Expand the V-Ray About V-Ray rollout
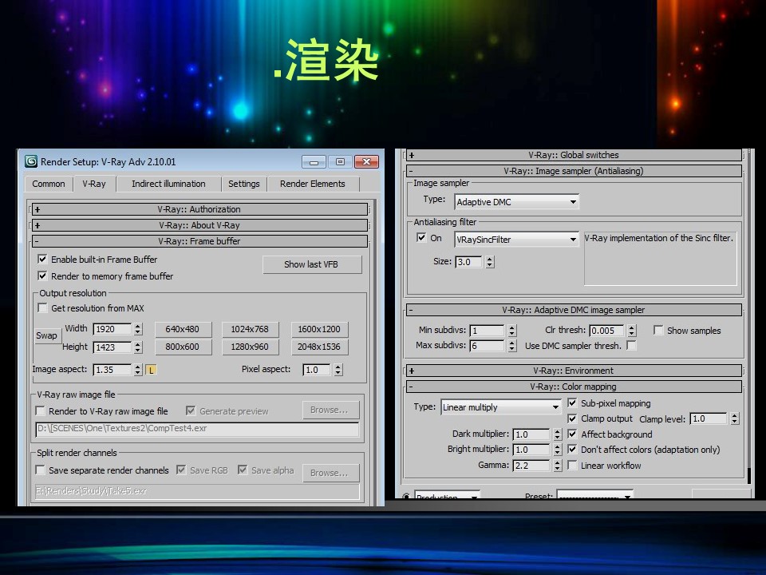The image size is (766, 575). 199,225
